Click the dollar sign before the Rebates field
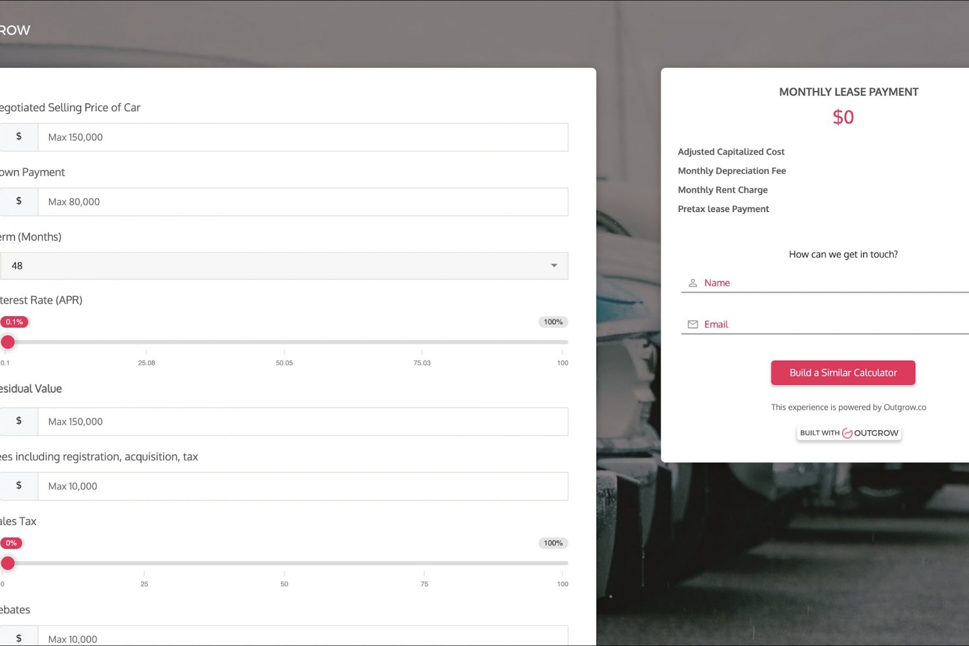 point(19,638)
